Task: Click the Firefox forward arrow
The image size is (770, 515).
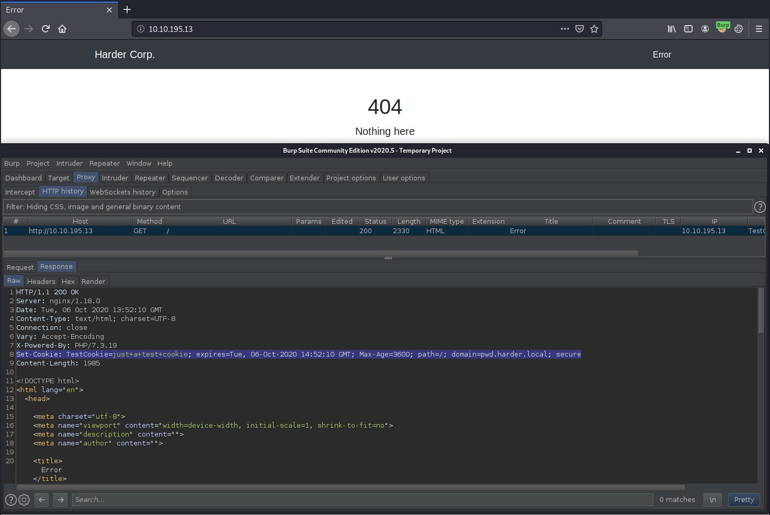Action: [29, 29]
